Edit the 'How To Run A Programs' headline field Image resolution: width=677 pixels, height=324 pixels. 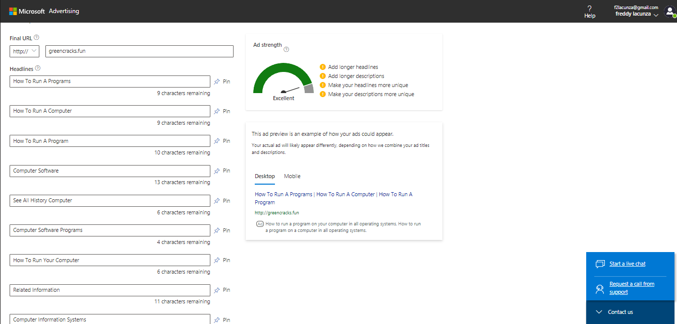pos(110,82)
